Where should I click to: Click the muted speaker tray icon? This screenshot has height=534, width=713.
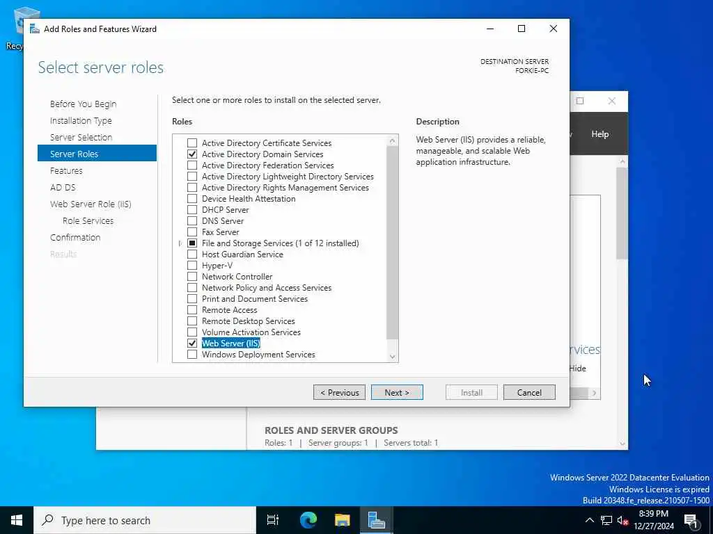tap(623, 521)
